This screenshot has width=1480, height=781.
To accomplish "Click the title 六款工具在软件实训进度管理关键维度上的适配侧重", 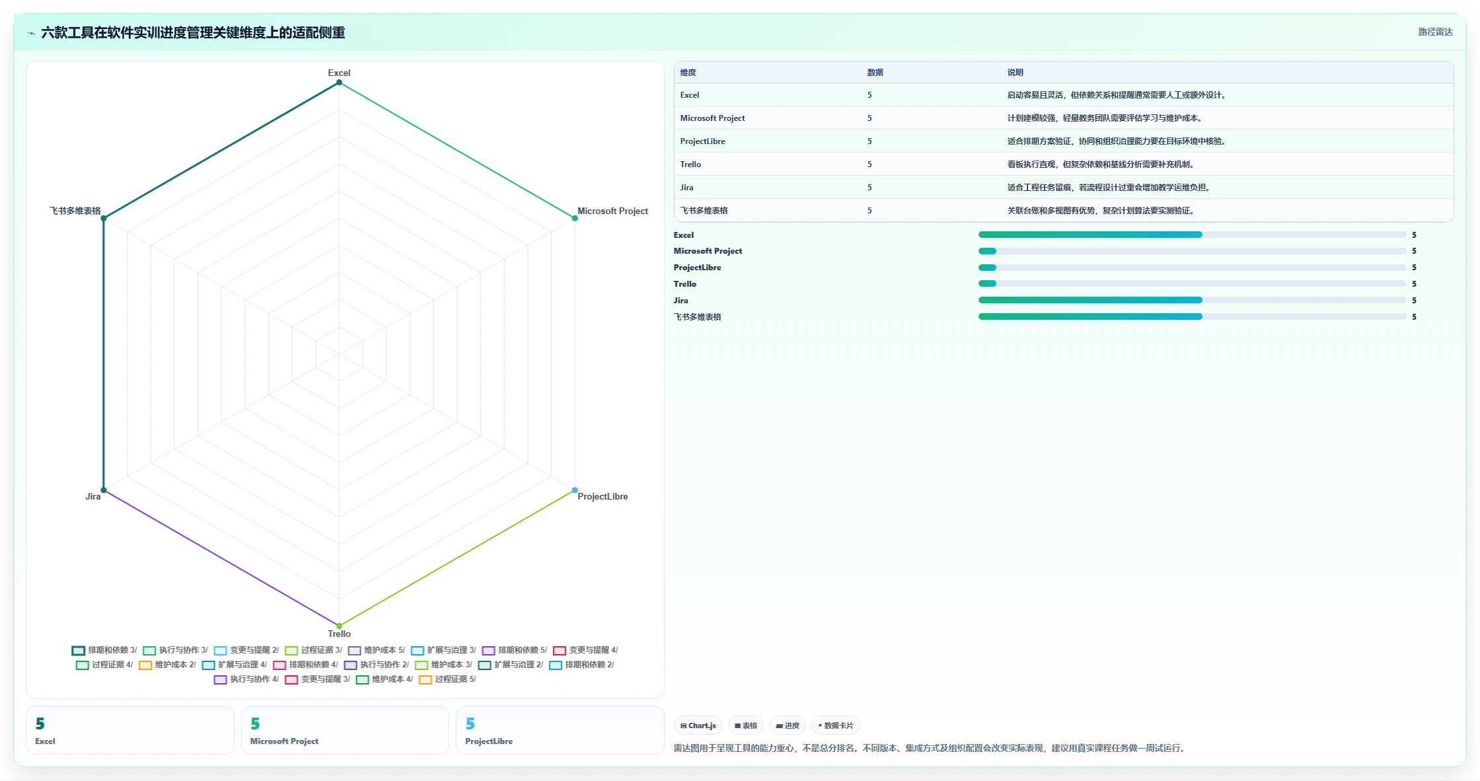I will [193, 32].
